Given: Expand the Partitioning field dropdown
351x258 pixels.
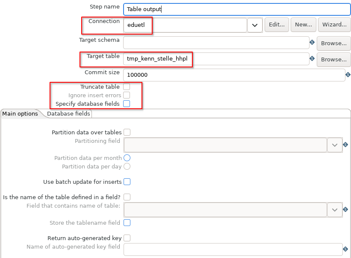Looking at the screenshot, I should pos(335,145).
